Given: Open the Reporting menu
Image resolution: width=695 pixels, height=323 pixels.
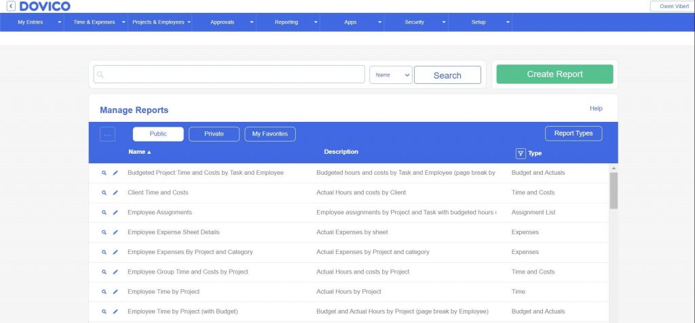Looking at the screenshot, I should pos(286,22).
